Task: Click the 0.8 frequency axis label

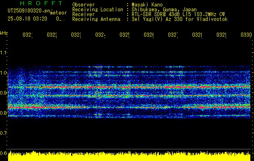Action: 3,113
